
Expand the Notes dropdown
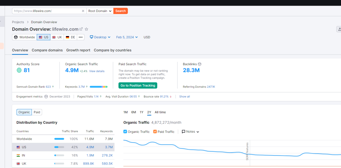(x=191, y=132)
